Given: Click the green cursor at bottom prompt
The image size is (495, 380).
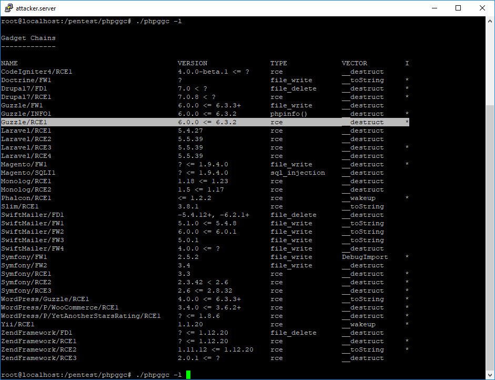Looking at the screenshot, I should click(188, 375).
